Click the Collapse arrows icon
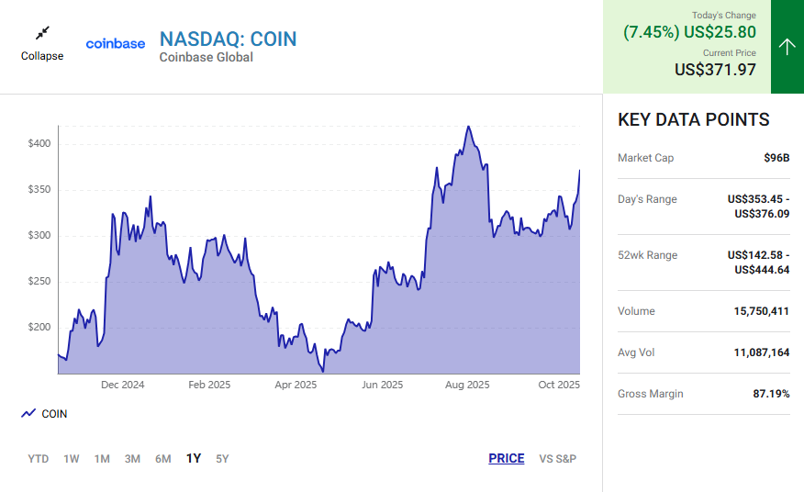 tap(42, 34)
